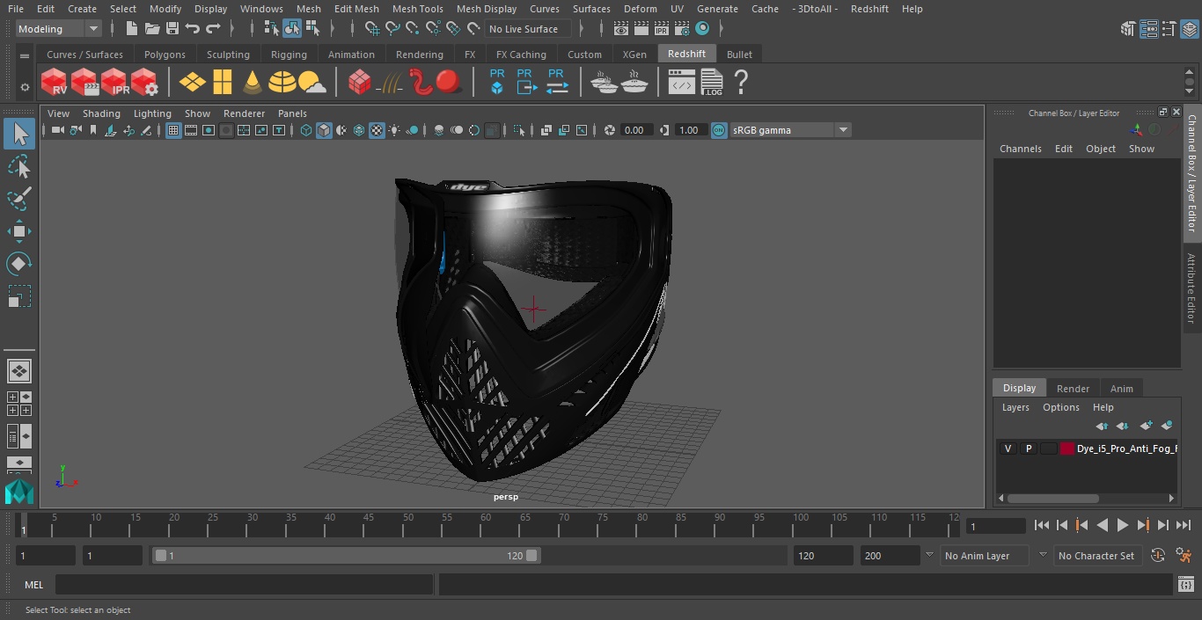The height and width of the screenshot is (620, 1202).
Task: Open Redshift script editor code icon
Action: 681,83
